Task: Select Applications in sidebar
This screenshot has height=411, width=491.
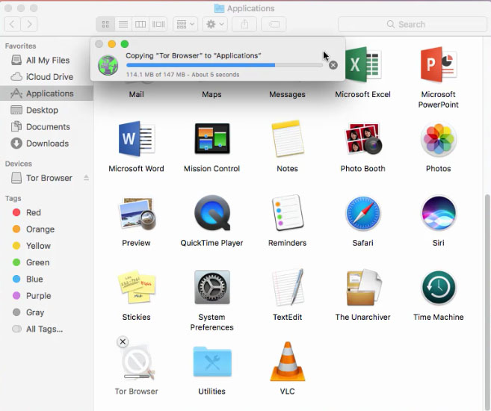Action: click(46, 93)
